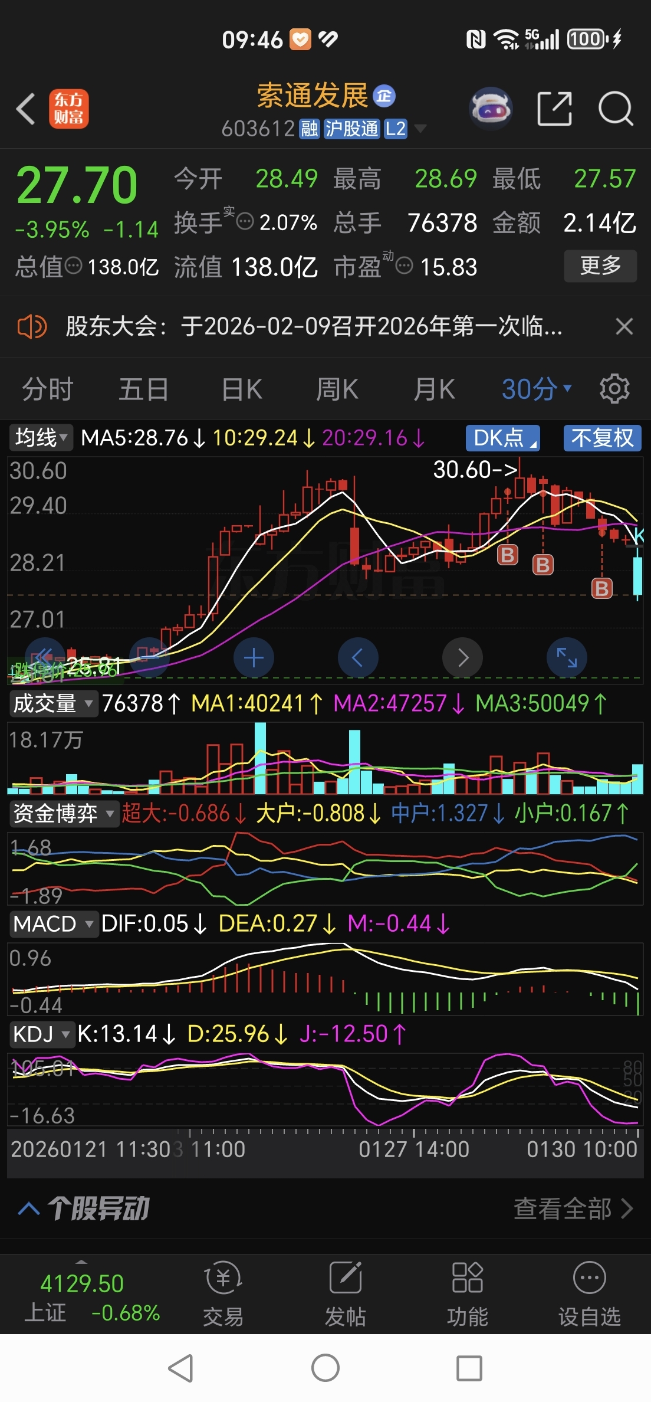The height and width of the screenshot is (1402, 651).
Task: Tap the first B buy marker on chart
Action: [x=508, y=555]
